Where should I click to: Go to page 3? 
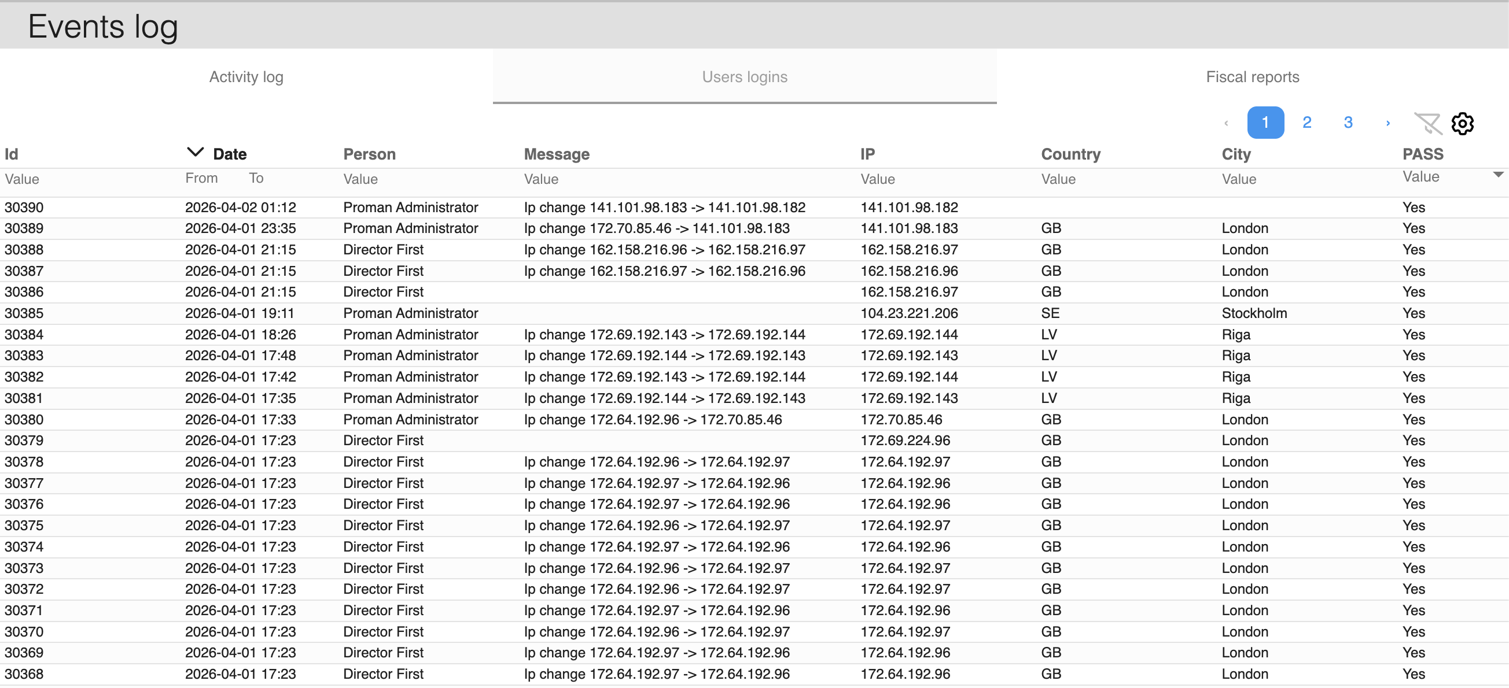tap(1348, 123)
